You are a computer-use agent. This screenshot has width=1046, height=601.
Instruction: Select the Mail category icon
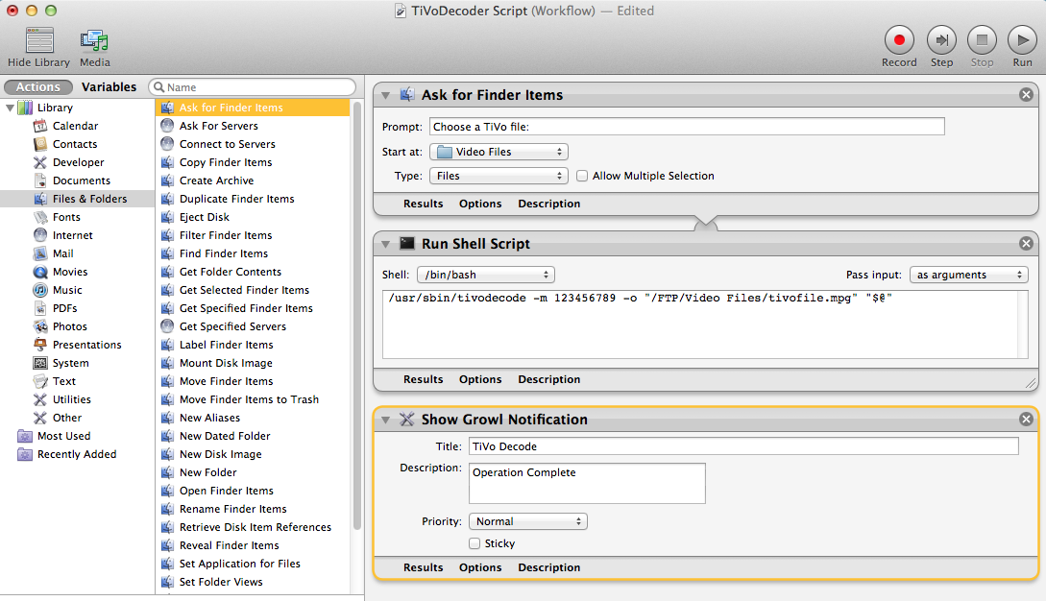pos(40,253)
